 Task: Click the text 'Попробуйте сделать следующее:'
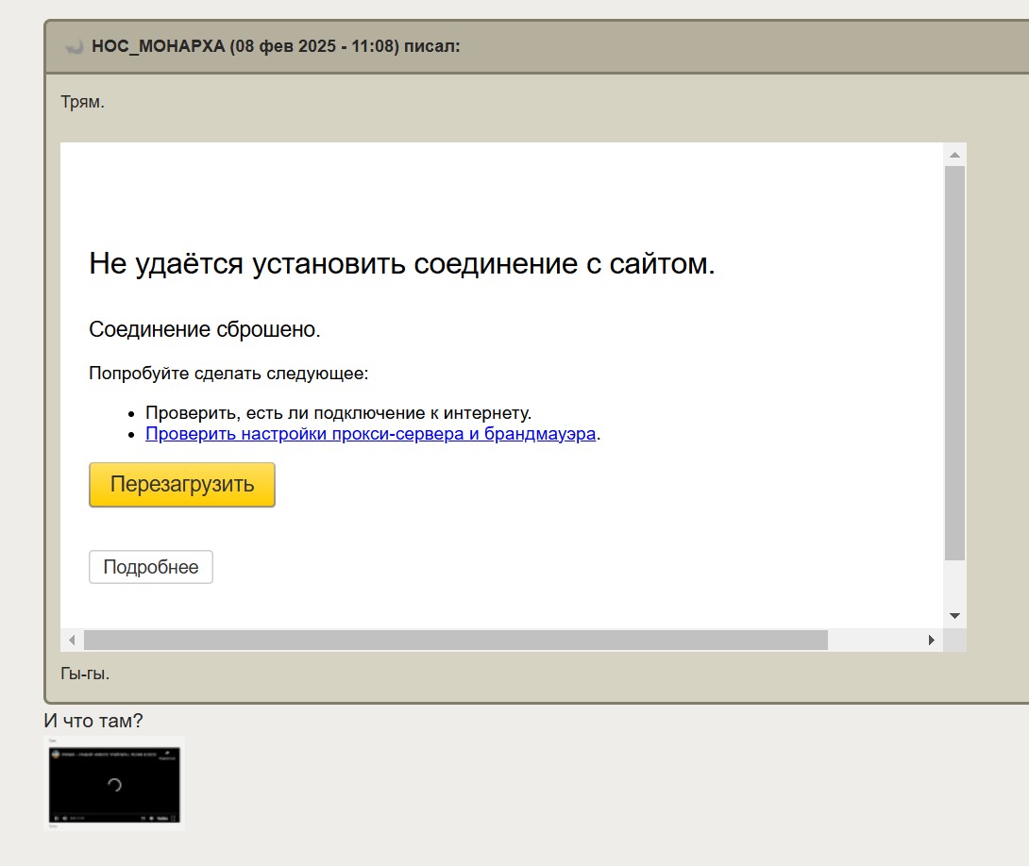tap(228, 374)
